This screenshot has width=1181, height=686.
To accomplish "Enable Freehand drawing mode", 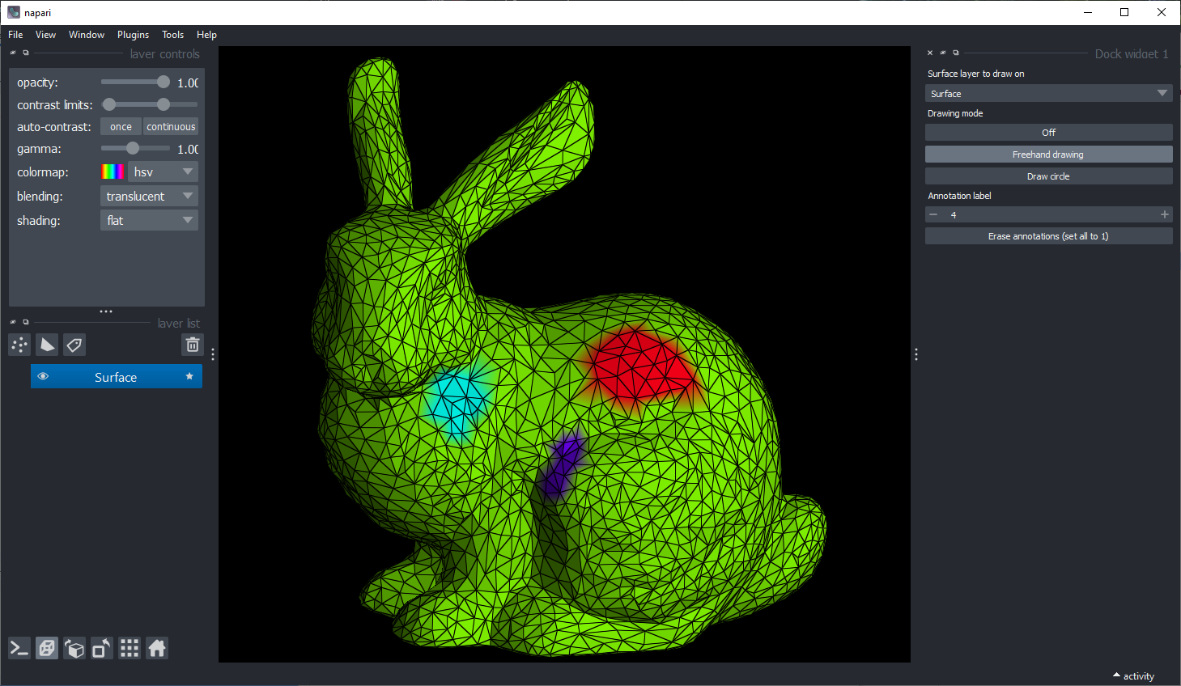I will point(1048,155).
